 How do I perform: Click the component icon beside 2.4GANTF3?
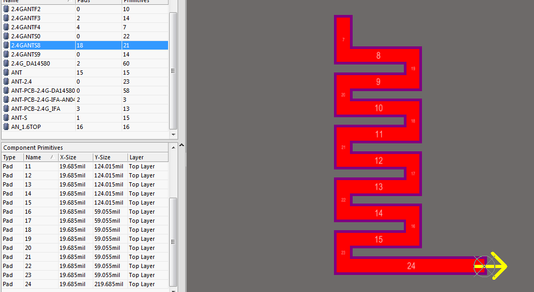coord(6,18)
